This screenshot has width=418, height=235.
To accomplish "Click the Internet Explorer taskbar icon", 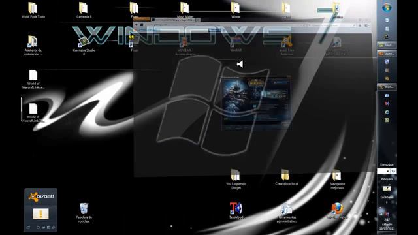I will 387,112.
